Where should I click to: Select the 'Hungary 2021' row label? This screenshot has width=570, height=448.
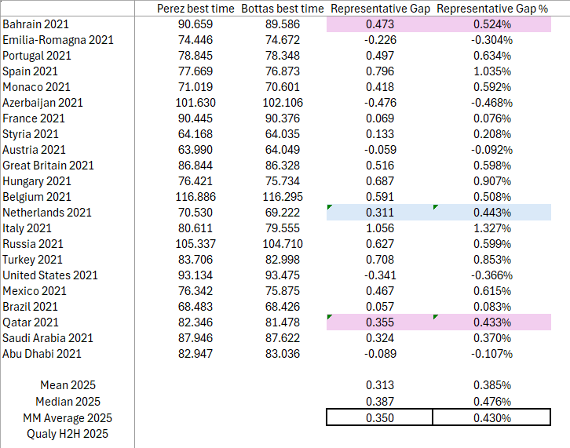[x=37, y=181]
